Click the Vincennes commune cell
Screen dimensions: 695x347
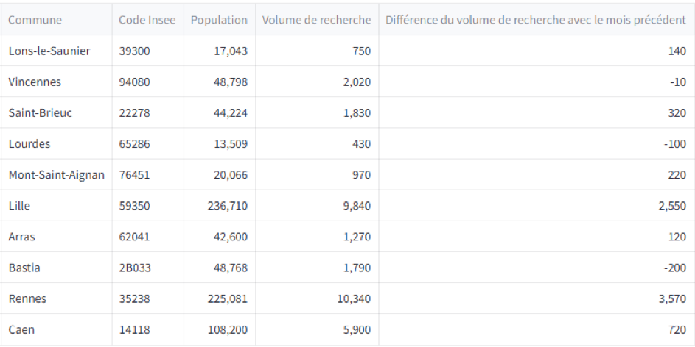tap(35, 82)
